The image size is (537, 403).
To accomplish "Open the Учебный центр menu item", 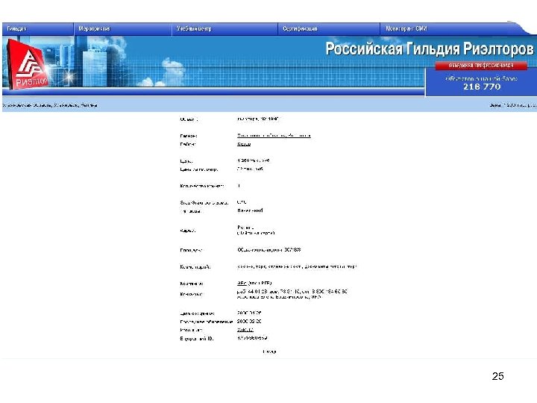I will [194, 29].
